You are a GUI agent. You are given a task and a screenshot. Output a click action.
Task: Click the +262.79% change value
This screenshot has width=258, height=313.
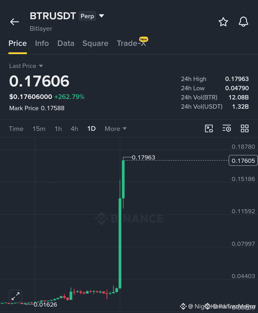pos(69,97)
